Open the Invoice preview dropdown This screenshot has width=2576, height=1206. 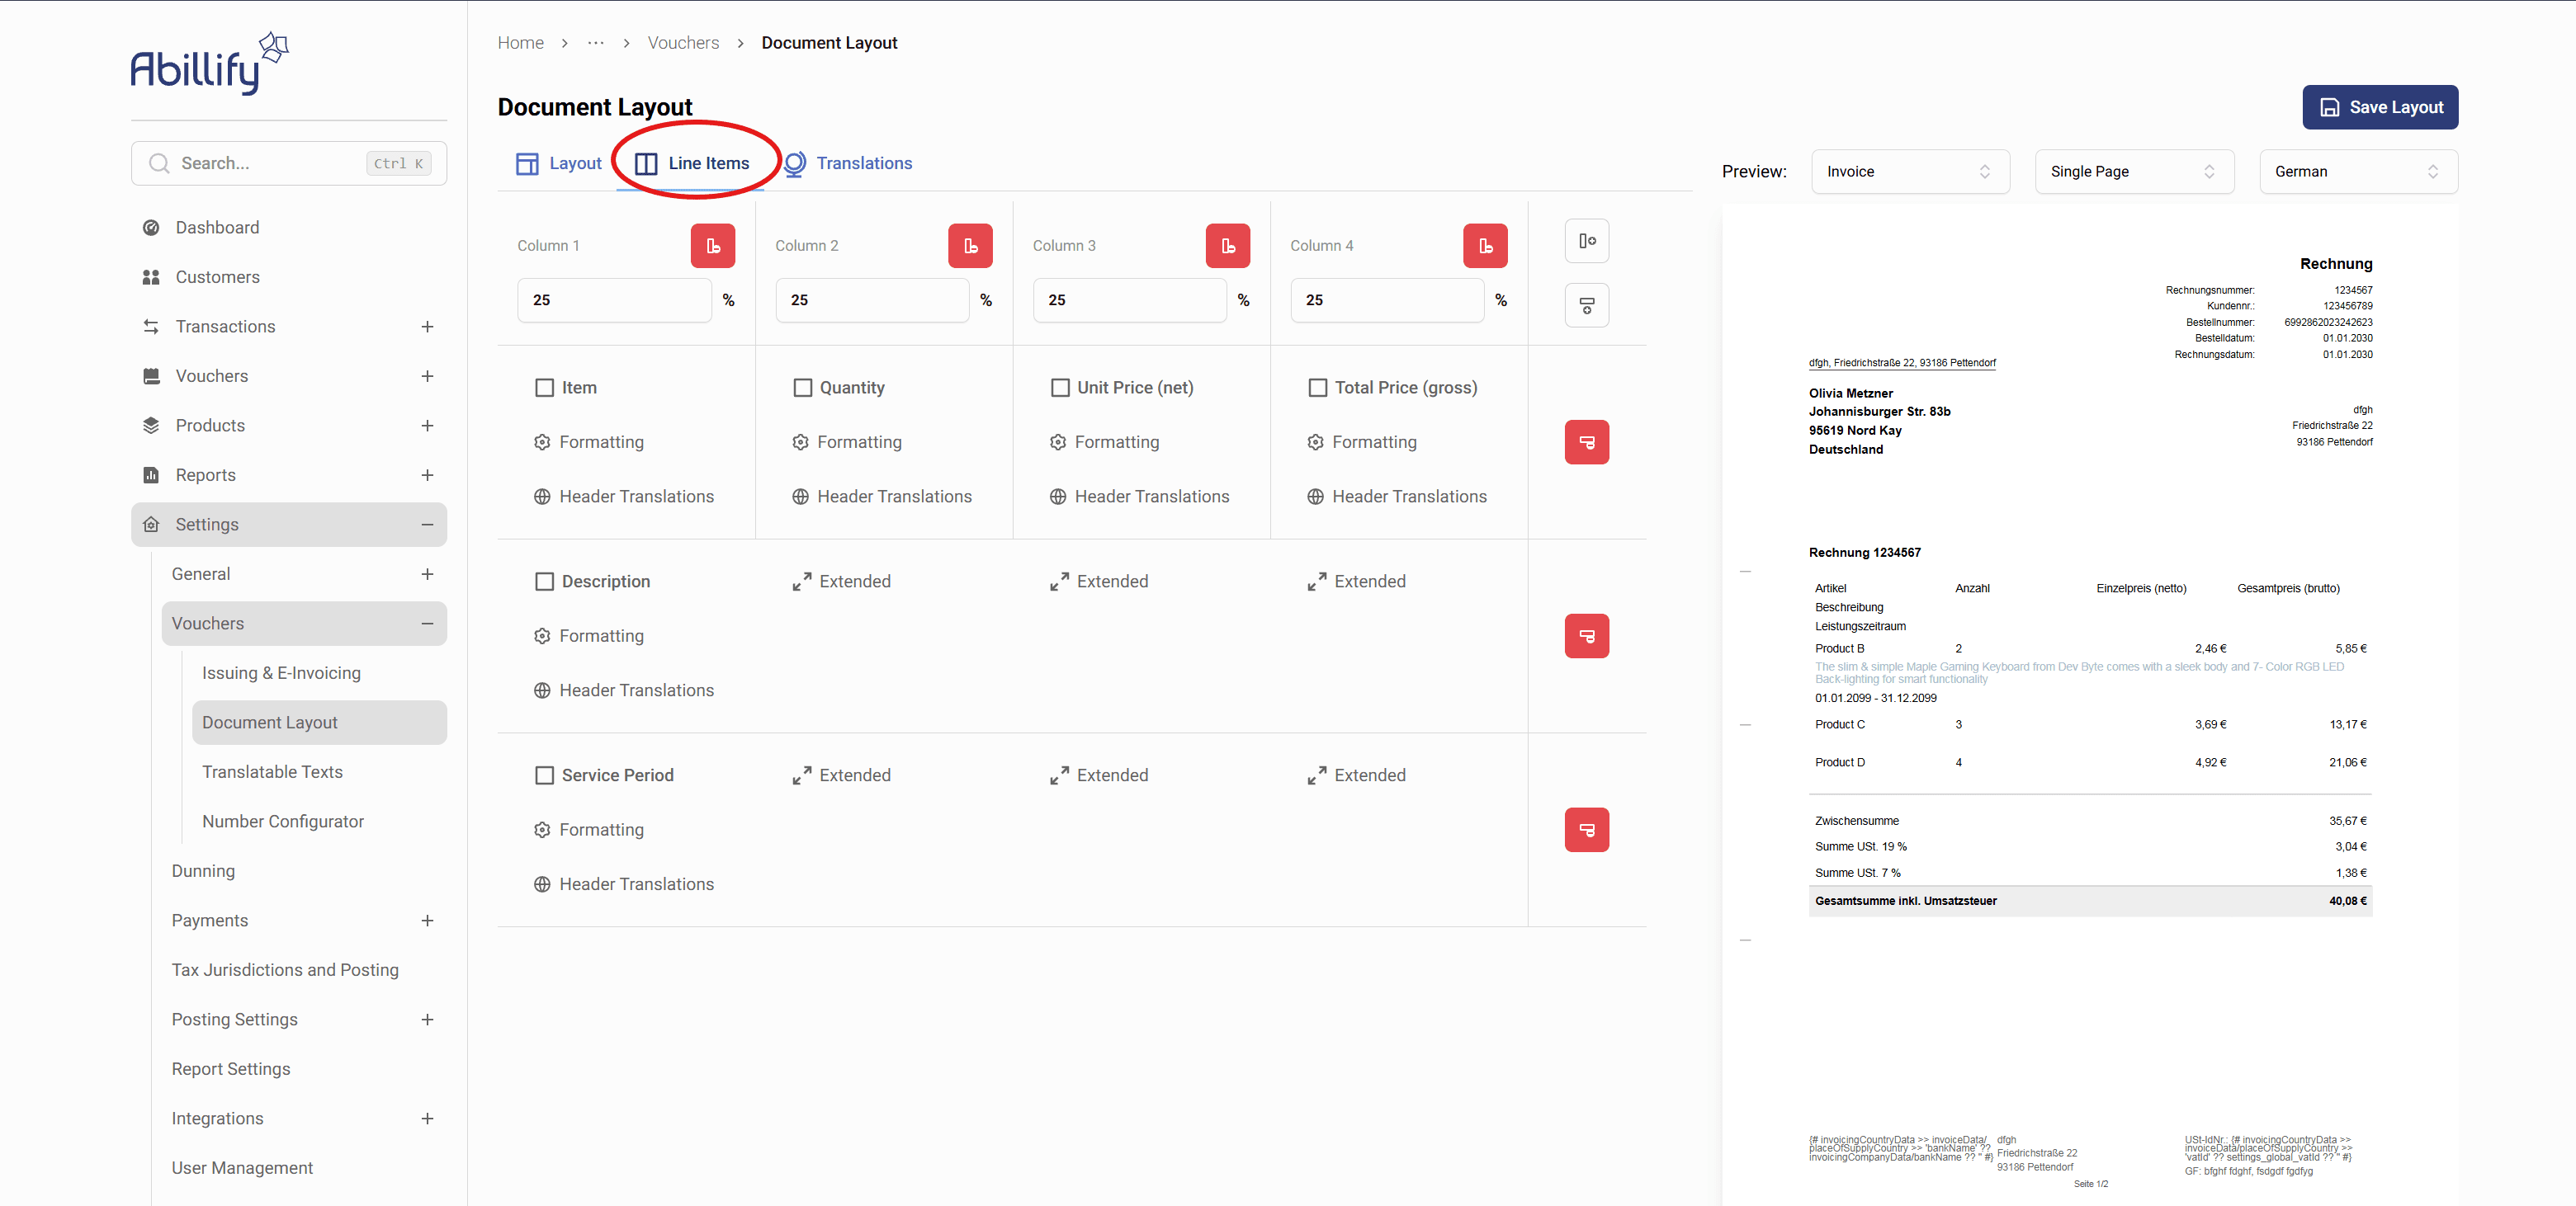coord(1909,172)
